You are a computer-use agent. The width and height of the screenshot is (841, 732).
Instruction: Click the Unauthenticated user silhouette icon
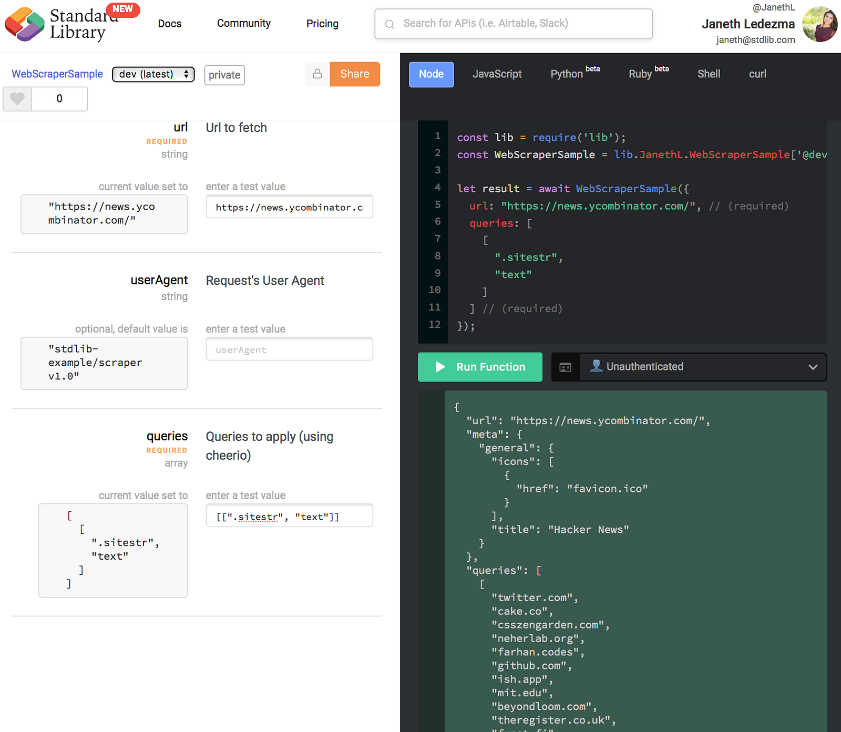point(596,366)
